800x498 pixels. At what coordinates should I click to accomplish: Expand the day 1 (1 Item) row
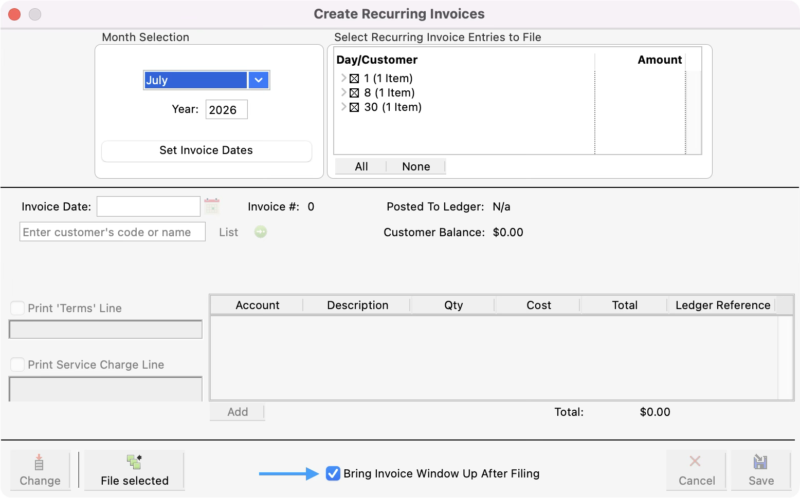pyautogui.click(x=343, y=78)
